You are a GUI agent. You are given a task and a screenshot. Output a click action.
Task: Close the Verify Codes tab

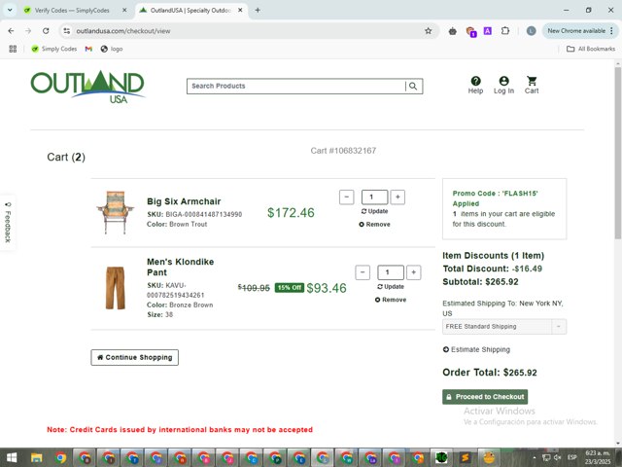124,11
